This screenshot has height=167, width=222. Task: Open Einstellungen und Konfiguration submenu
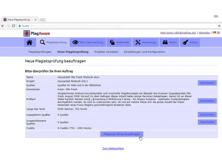tap(144, 52)
